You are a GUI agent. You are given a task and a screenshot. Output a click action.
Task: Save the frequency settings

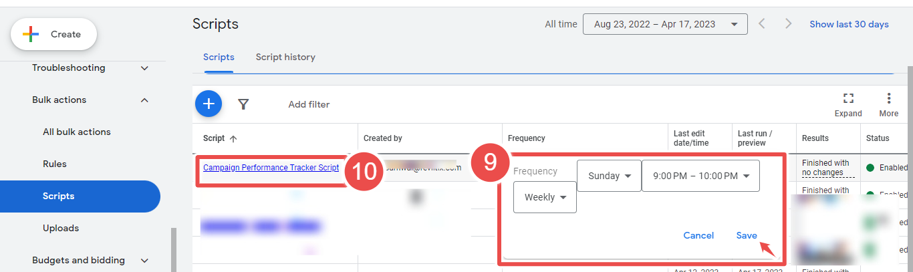coord(747,235)
